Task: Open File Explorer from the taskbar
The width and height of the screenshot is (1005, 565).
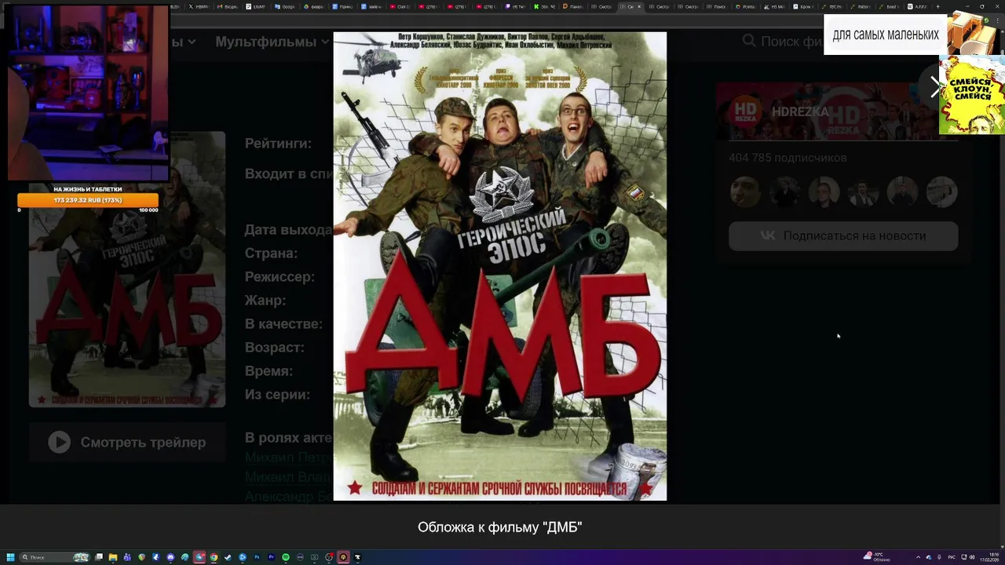Action: click(113, 557)
